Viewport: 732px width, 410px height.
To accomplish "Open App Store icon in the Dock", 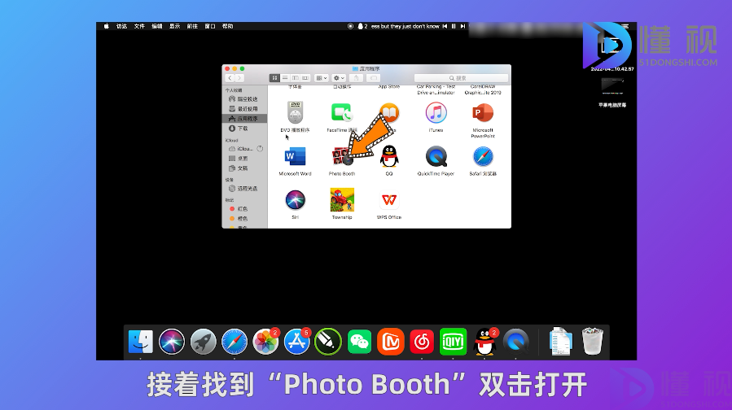I will click(297, 342).
